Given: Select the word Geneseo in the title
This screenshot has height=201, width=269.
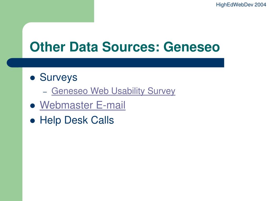Looking at the screenshot, I should tap(192, 47).
